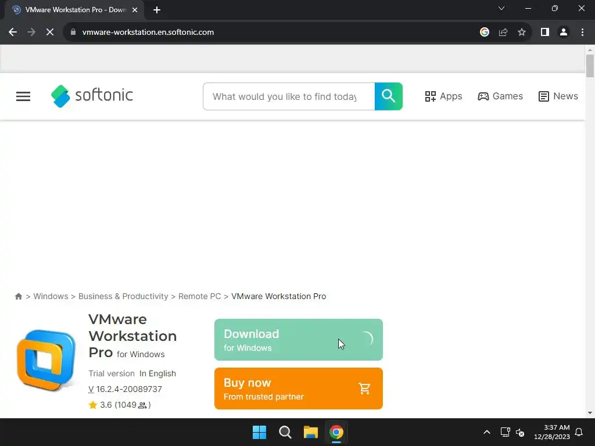Open the Windows breadcrumb link
Image resolution: width=595 pixels, height=446 pixels.
point(51,296)
